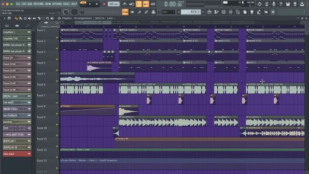
Task: Open the playlist view icon
Action: 209,12
